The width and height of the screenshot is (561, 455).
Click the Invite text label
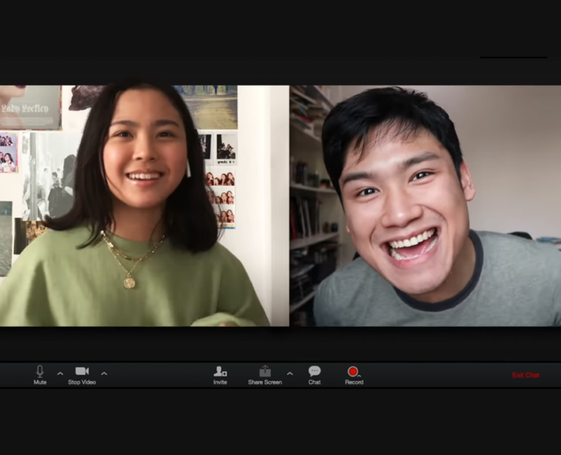[220, 382]
